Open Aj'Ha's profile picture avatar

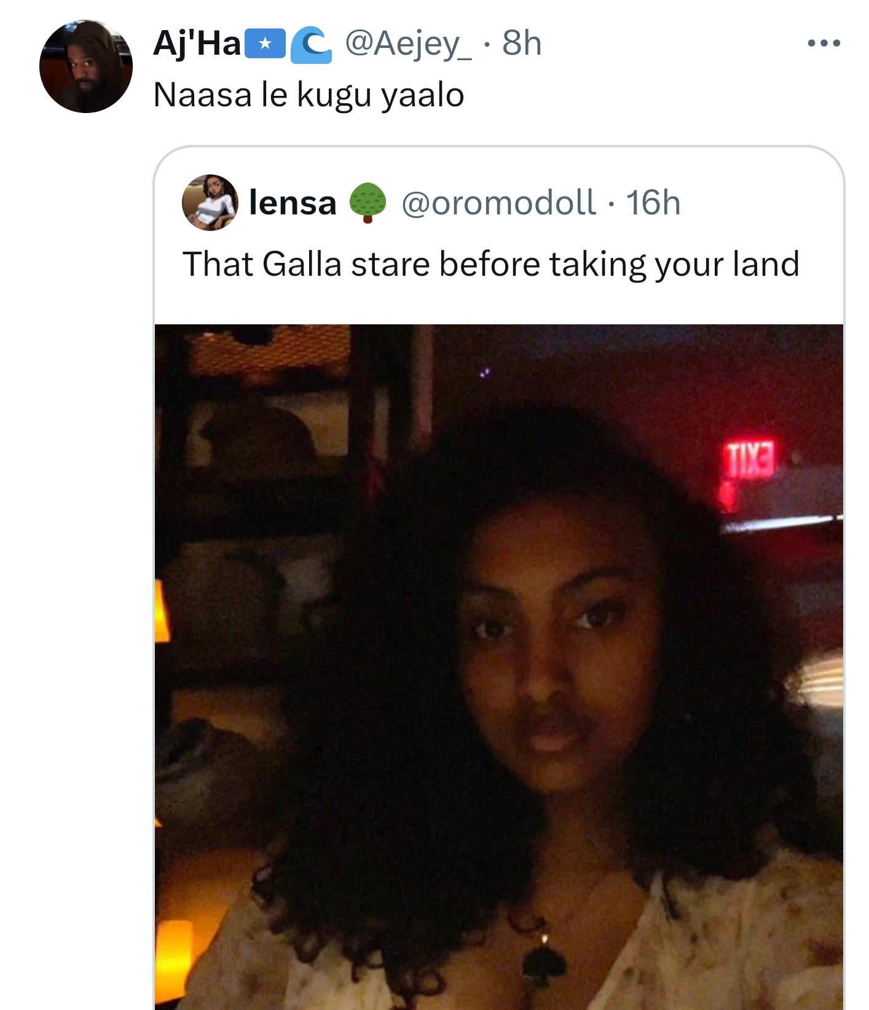[86, 66]
